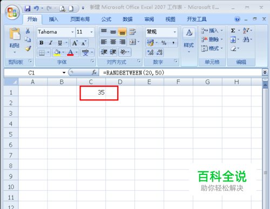Decrease decimal places

pos(159,52)
